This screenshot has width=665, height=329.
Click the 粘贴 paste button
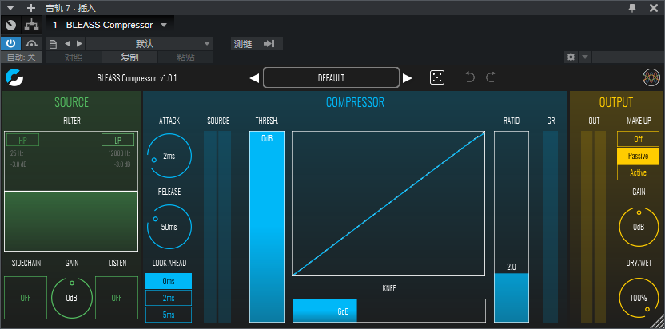click(185, 57)
